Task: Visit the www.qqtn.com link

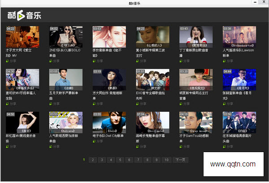Action: click(233, 164)
